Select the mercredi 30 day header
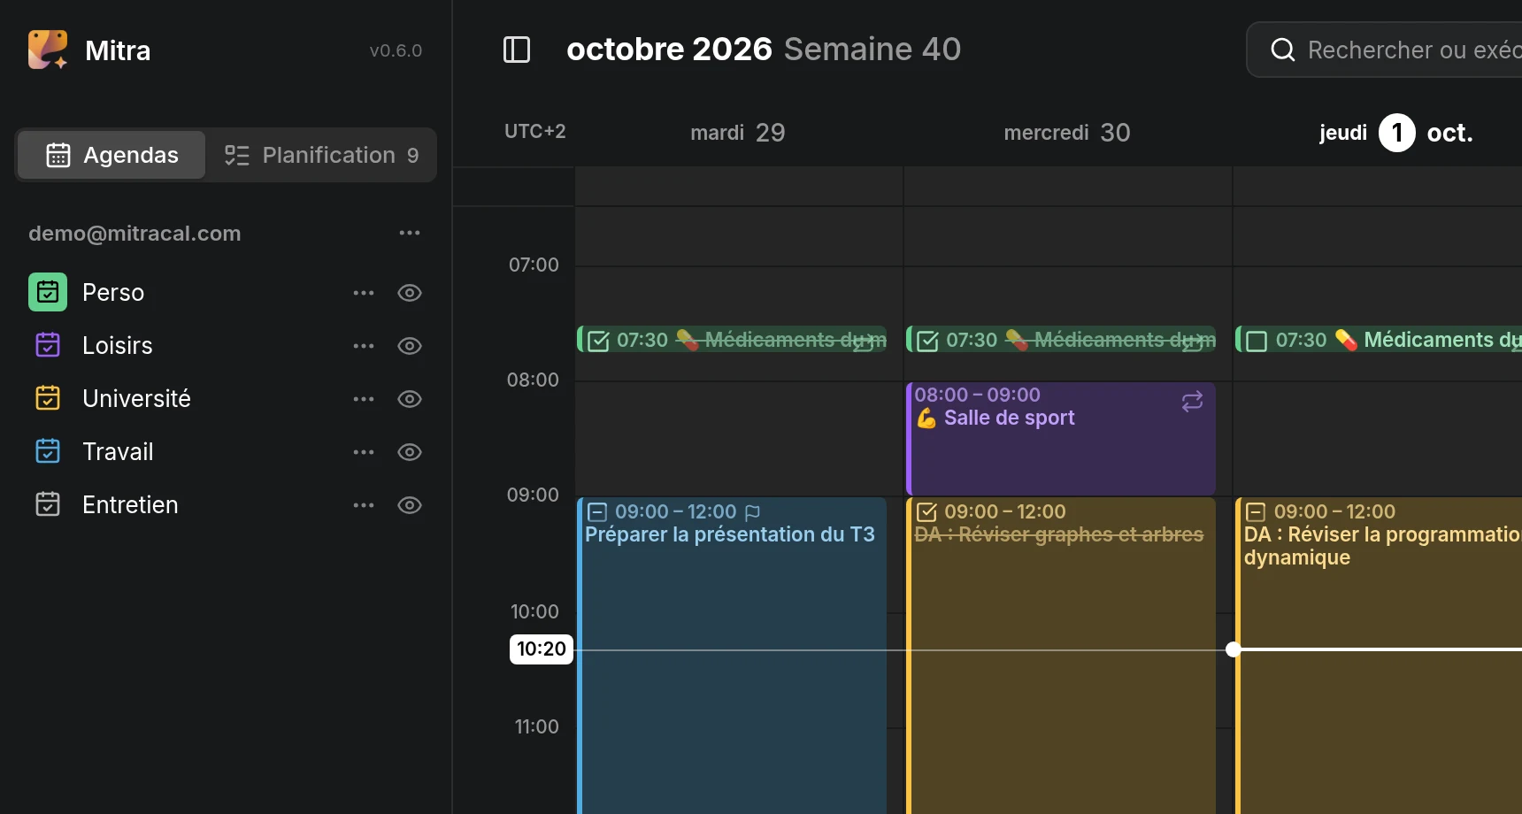This screenshot has width=1522, height=814. (x=1067, y=133)
